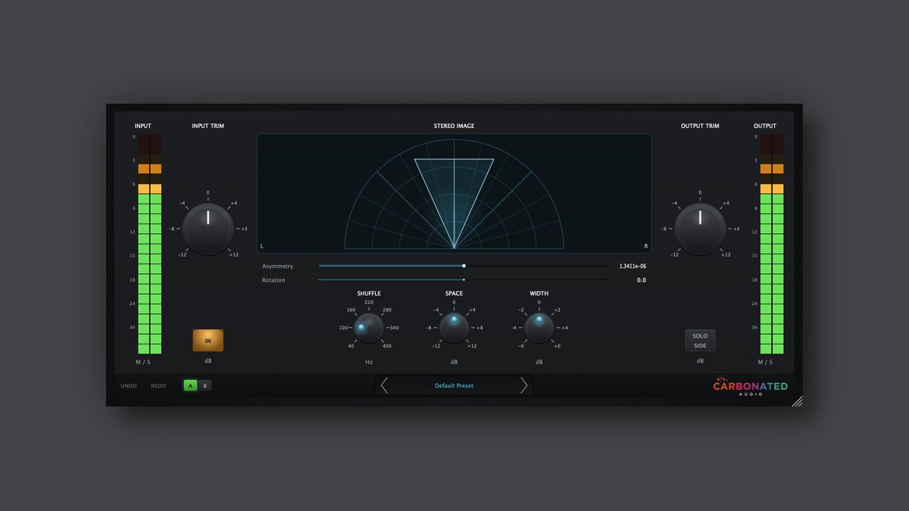Viewport: 909px width, 511px height.
Task: Toggle the orange IN bypass button
Action: (x=208, y=341)
